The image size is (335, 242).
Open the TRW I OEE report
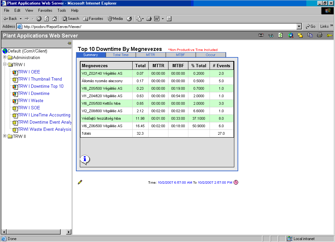point(29,72)
